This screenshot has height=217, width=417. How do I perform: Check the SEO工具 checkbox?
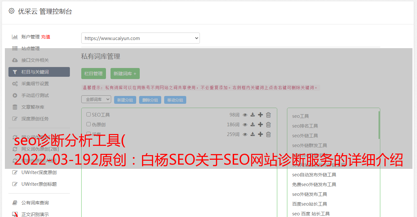pyautogui.click(x=88, y=115)
